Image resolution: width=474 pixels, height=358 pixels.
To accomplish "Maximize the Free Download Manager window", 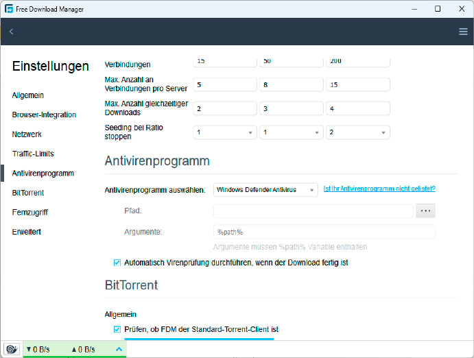I will pyautogui.click(x=438, y=9).
